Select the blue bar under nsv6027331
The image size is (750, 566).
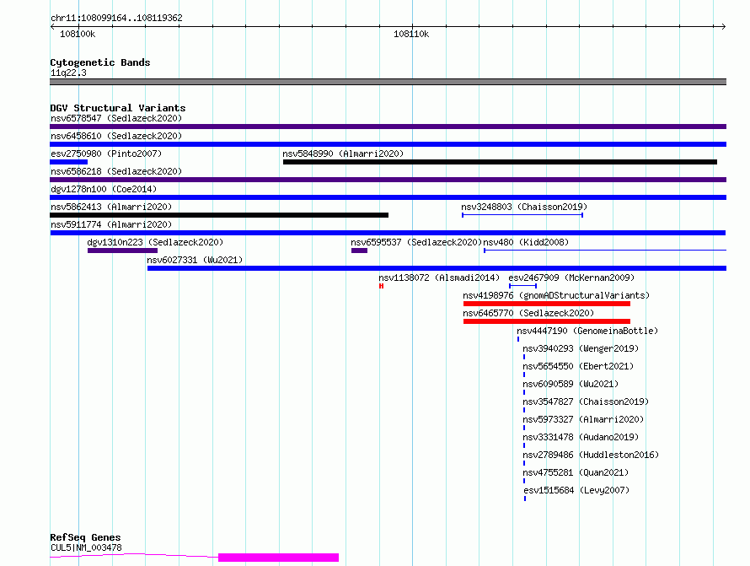[x=437, y=268]
